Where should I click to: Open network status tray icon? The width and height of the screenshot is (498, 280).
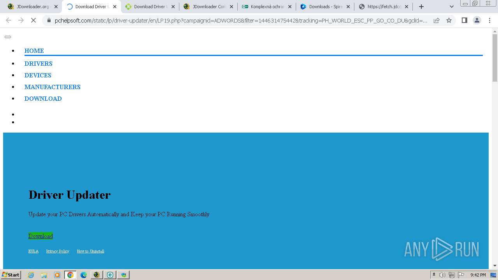click(x=452, y=275)
